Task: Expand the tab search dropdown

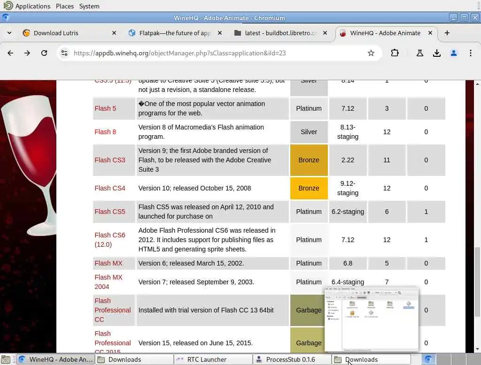Action: 9,33
